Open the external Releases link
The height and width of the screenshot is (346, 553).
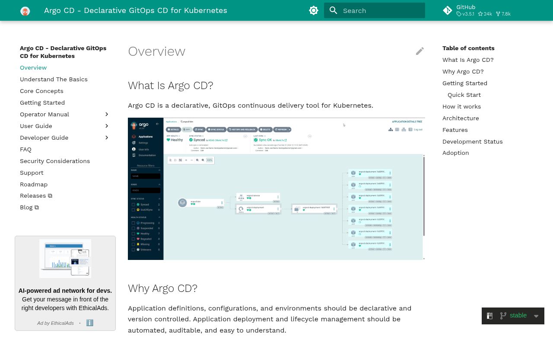click(36, 195)
